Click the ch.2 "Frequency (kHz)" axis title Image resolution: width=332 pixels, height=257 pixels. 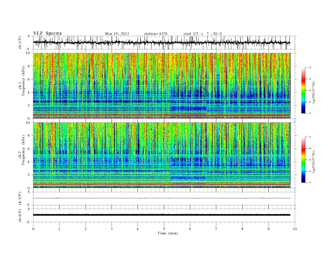23,150
